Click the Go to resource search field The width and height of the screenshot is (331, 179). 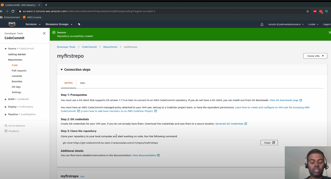(17, 126)
